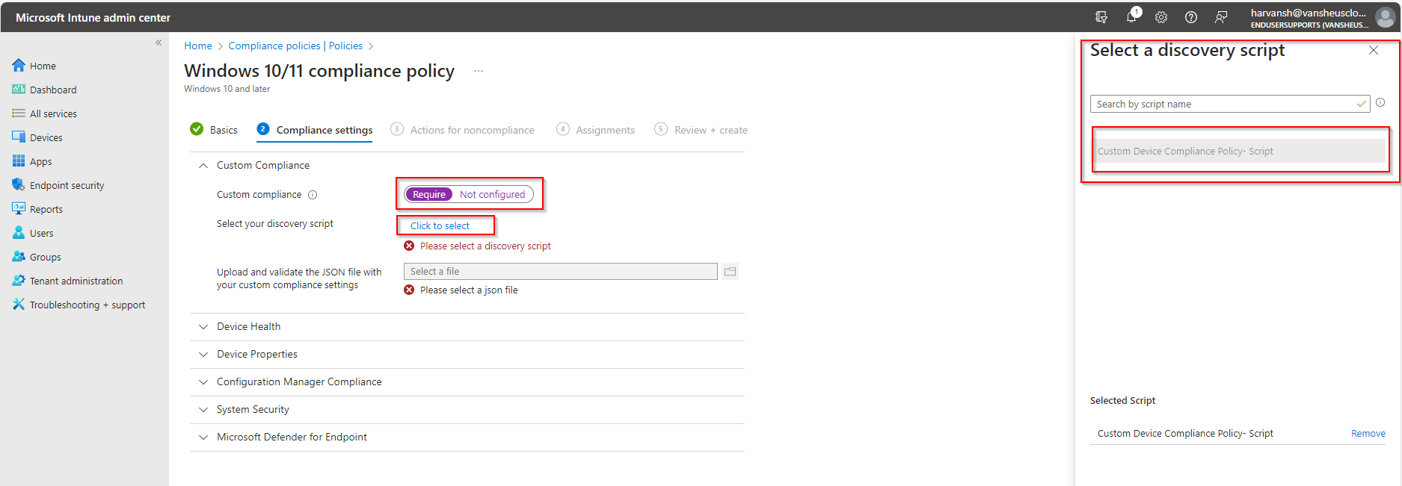Close the Select a discovery script panel

[1374, 50]
